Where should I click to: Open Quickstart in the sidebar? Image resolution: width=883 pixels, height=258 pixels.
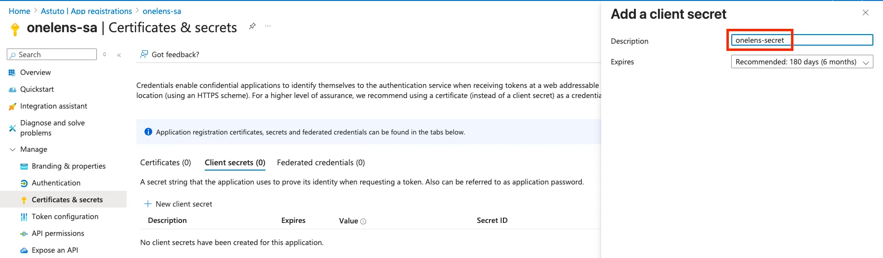coord(37,89)
